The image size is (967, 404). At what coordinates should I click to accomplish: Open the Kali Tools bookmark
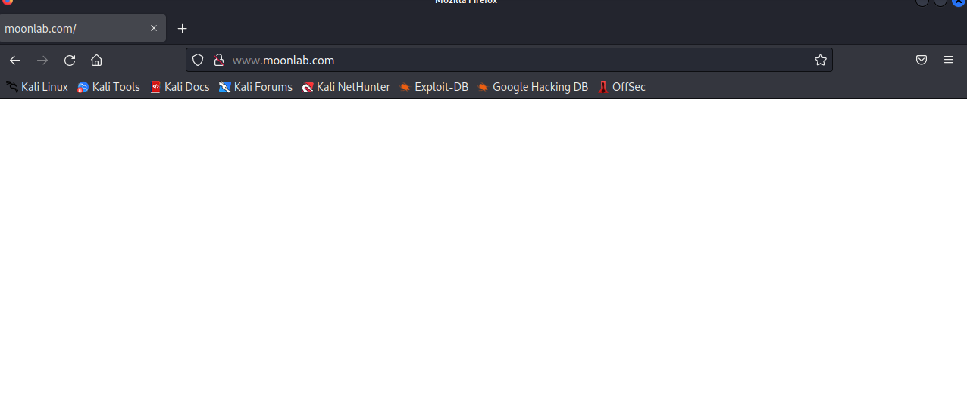(x=109, y=87)
